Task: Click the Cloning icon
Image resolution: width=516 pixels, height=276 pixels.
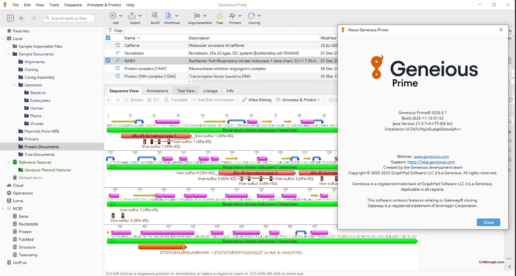Action: pyautogui.click(x=252, y=16)
